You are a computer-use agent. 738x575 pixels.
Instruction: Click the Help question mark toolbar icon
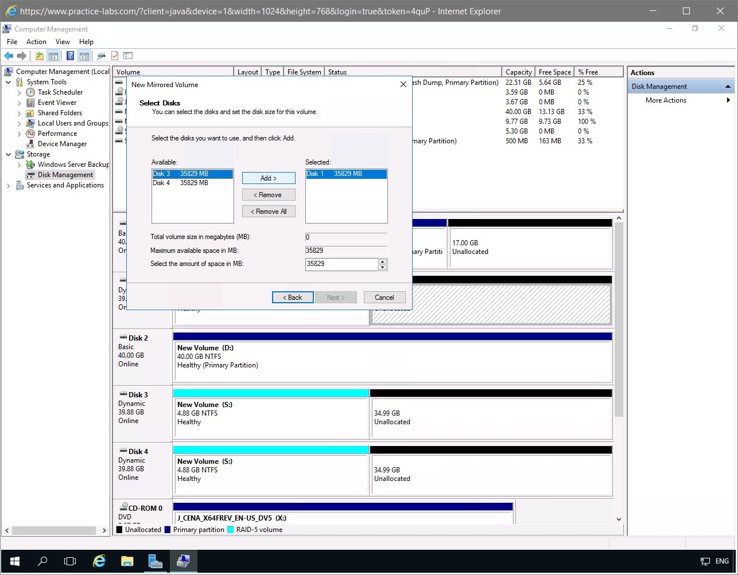tap(70, 56)
